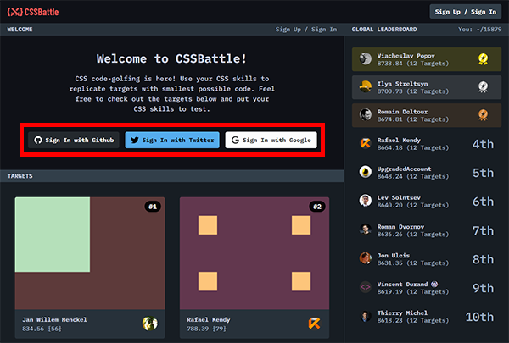Sign in with Github

tap(74, 140)
